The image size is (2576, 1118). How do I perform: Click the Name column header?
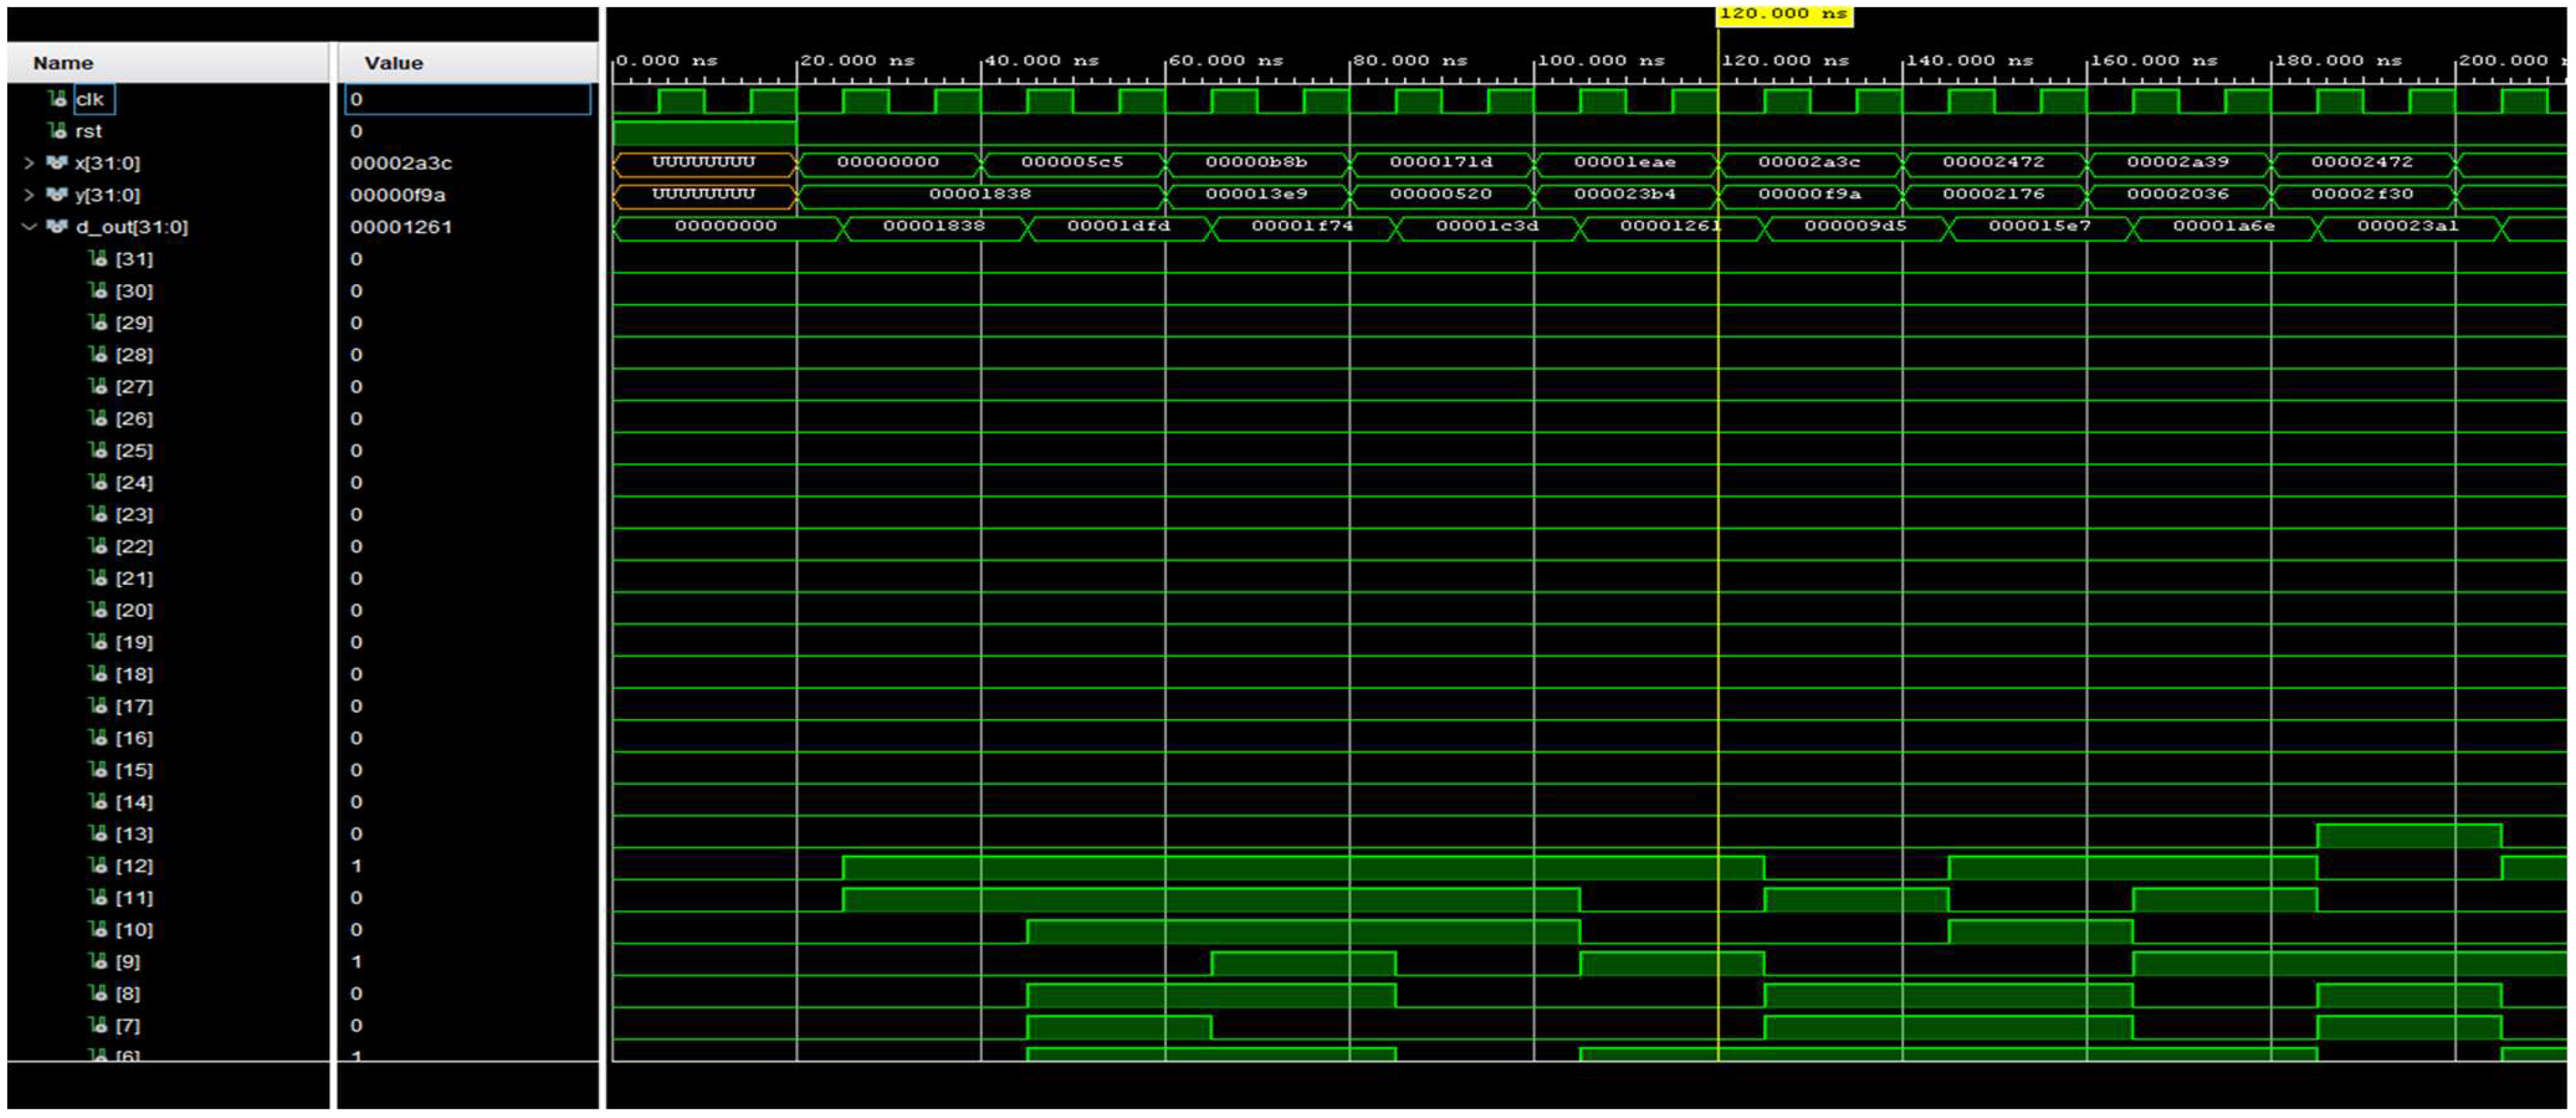(x=63, y=63)
